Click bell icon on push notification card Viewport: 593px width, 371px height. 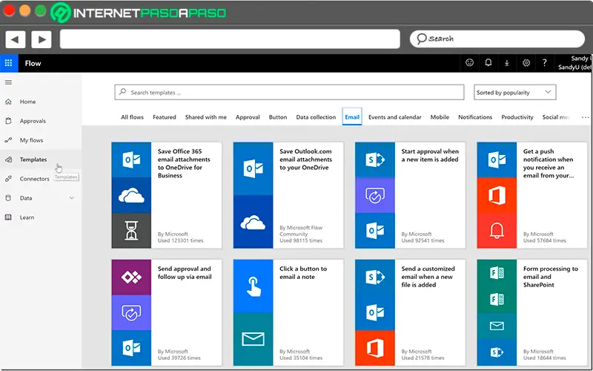coord(497,231)
